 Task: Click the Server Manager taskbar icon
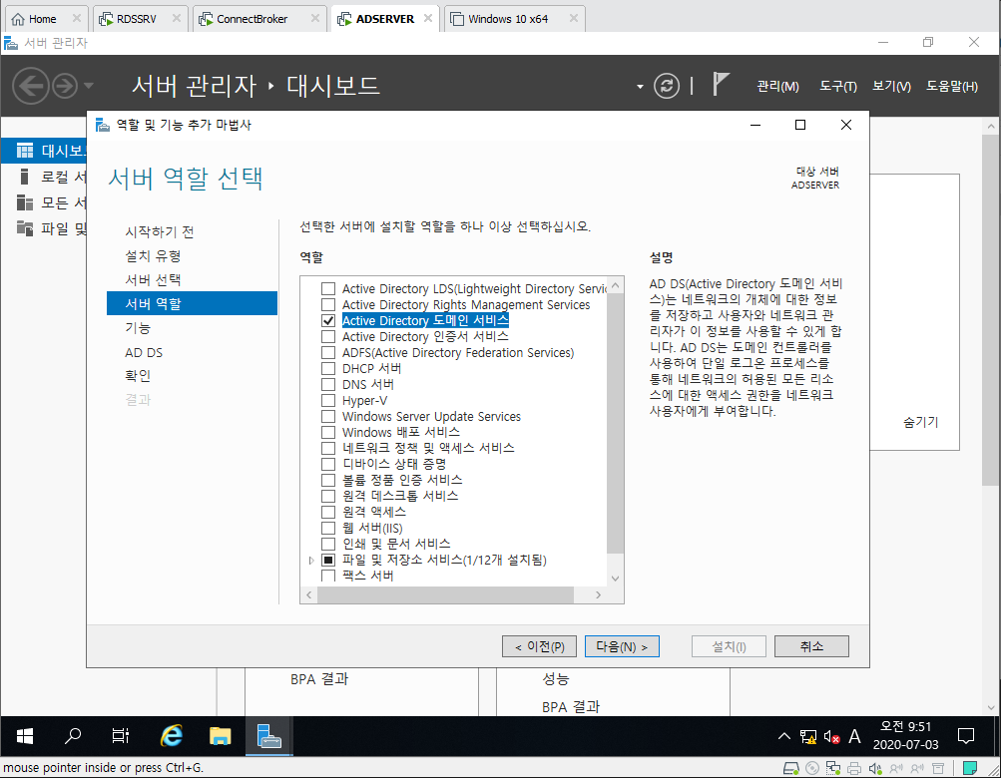(268, 736)
